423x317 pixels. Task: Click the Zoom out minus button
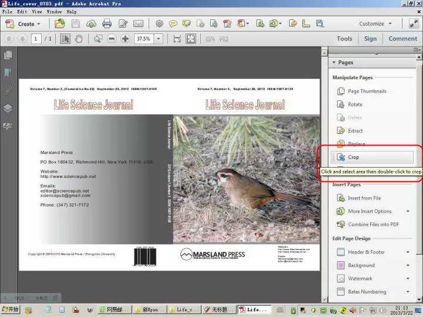click(x=112, y=39)
